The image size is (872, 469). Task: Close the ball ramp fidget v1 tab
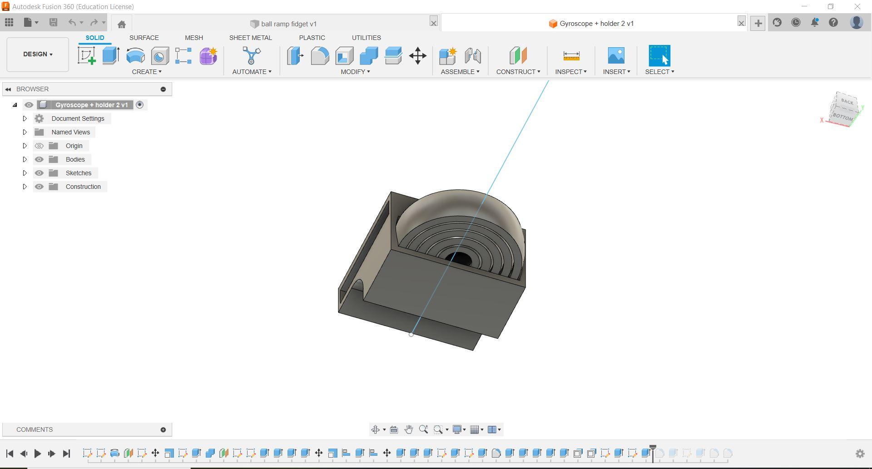point(434,23)
